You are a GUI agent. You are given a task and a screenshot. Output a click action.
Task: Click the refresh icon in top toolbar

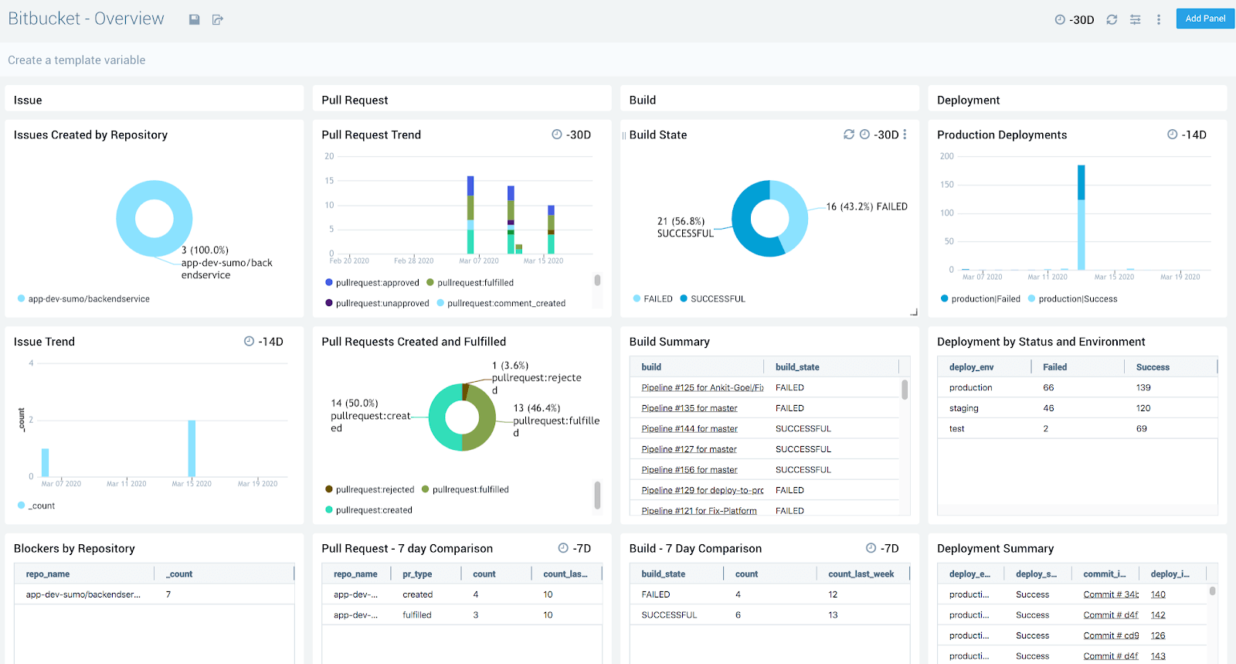pos(1112,19)
